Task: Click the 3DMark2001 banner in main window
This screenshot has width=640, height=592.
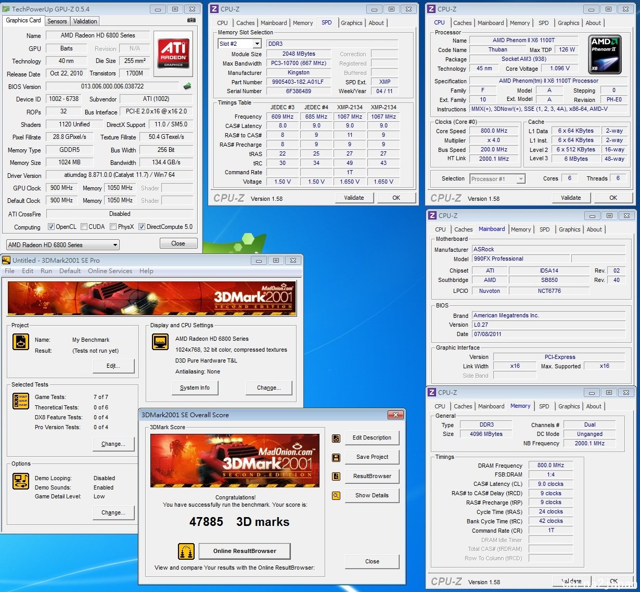Action: (x=151, y=299)
